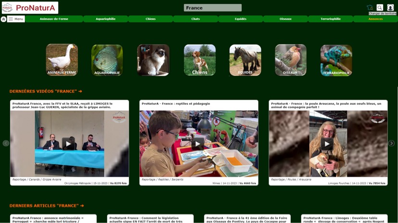Open the Equidés navigation menu item
This screenshot has height=223, width=398.
tap(240, 19)
